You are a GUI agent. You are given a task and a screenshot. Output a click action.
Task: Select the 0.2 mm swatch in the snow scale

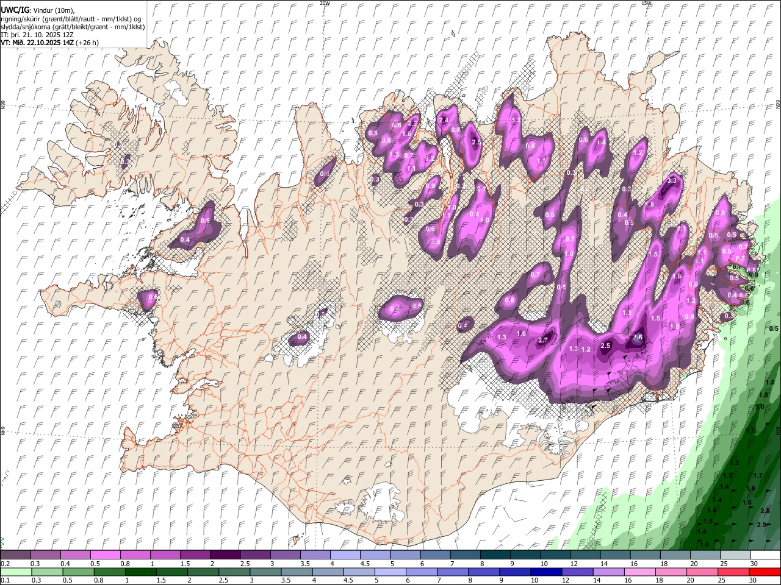tap(15, 555)
